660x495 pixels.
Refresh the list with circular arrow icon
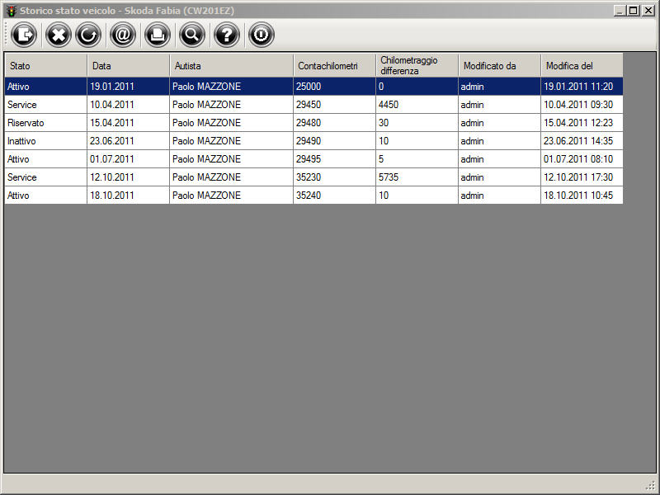click(88, 35)
